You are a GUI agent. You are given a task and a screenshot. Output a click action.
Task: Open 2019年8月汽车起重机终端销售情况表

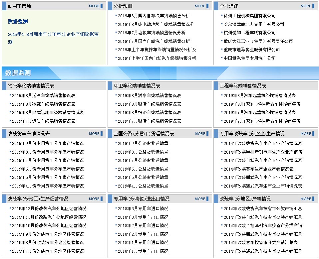[259, 95]
